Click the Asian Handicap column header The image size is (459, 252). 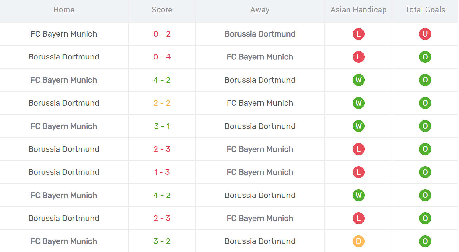pos(359,10)
